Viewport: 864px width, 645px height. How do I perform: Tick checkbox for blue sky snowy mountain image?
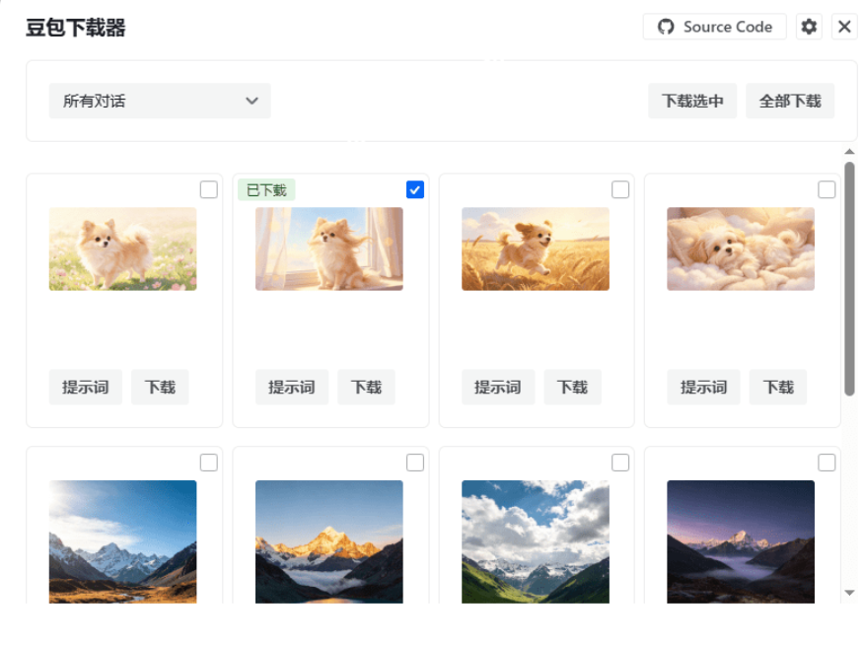tap(209, 463)
